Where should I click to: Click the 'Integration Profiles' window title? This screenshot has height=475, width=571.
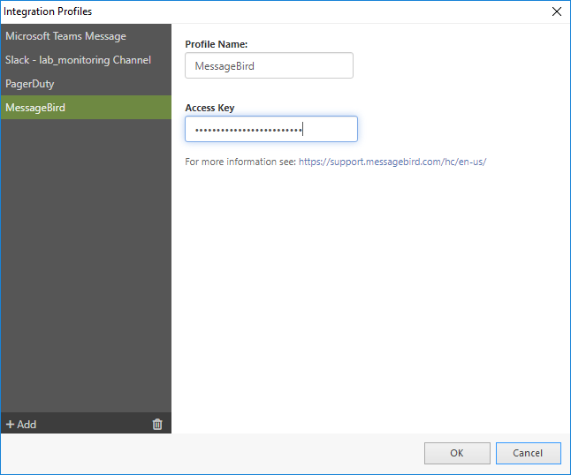coord(48,11)
